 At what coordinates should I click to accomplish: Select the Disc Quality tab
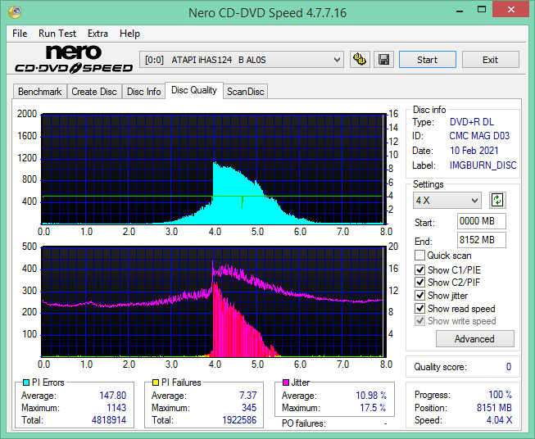194,90
